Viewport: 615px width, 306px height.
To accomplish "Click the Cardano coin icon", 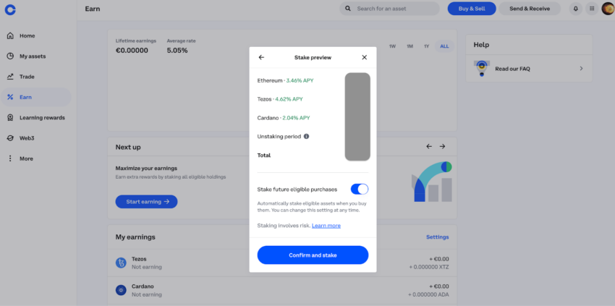I will click(121, 290).
